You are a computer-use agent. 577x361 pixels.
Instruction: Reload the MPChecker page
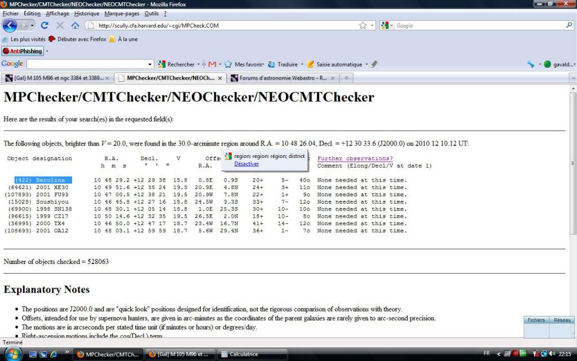45,25
